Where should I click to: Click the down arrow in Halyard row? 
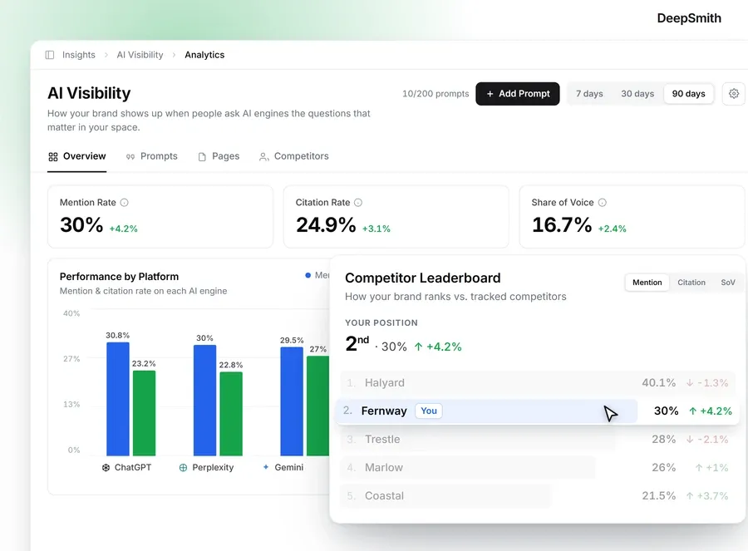pyautogui.click(x=689, y=382)
